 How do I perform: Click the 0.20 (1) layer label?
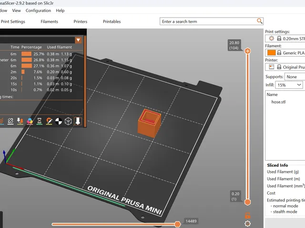235,196
